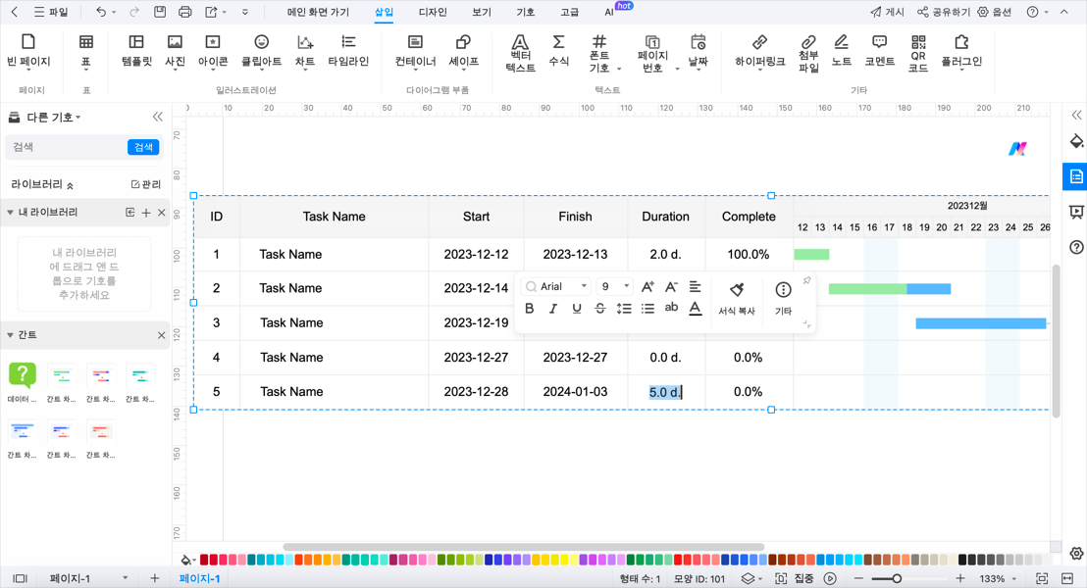Insert a chart with 차트
Image resolution: width=1087 pixels, height=588 pixels.
305,51
